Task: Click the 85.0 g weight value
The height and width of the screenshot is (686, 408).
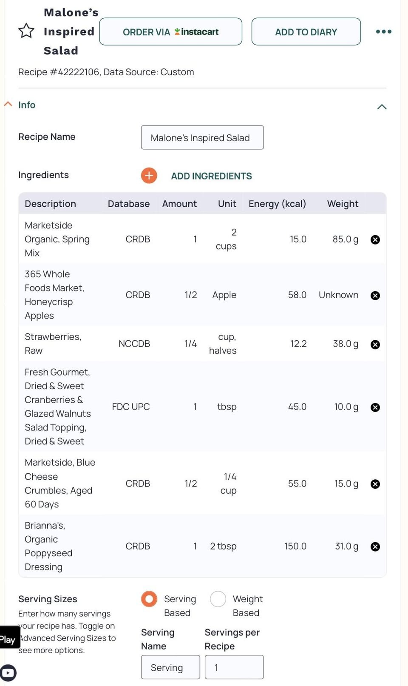Action: click(346, 239)
